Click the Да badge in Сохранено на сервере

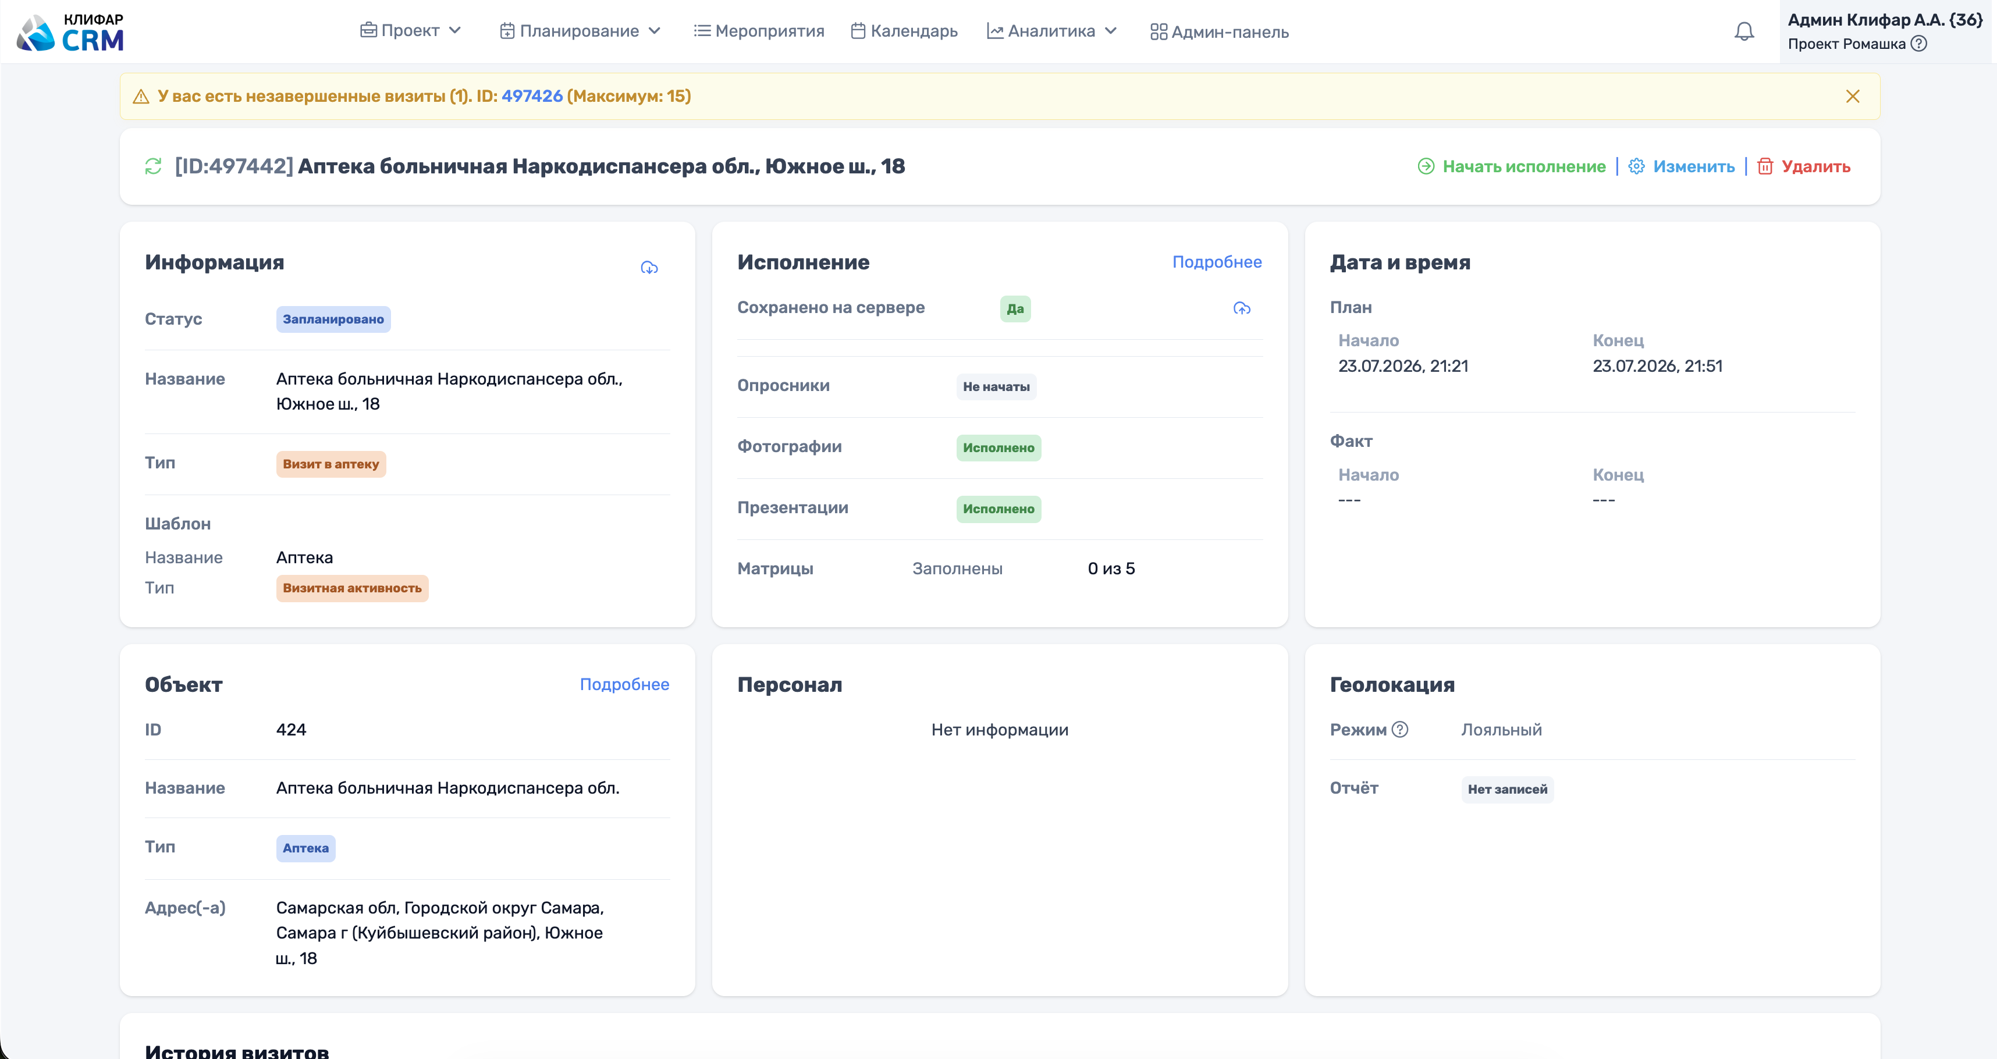[x=1015, y=308]
